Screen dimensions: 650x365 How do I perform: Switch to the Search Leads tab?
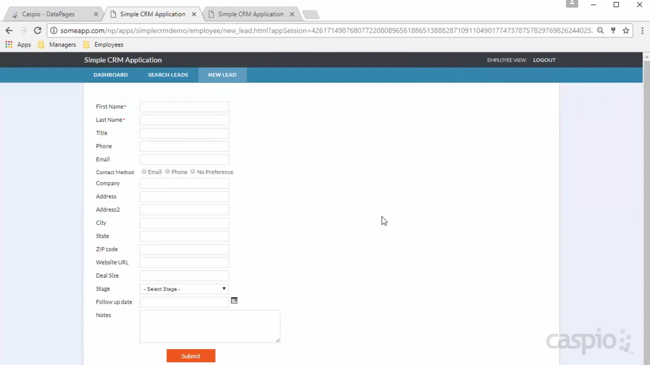pos(168,75)
